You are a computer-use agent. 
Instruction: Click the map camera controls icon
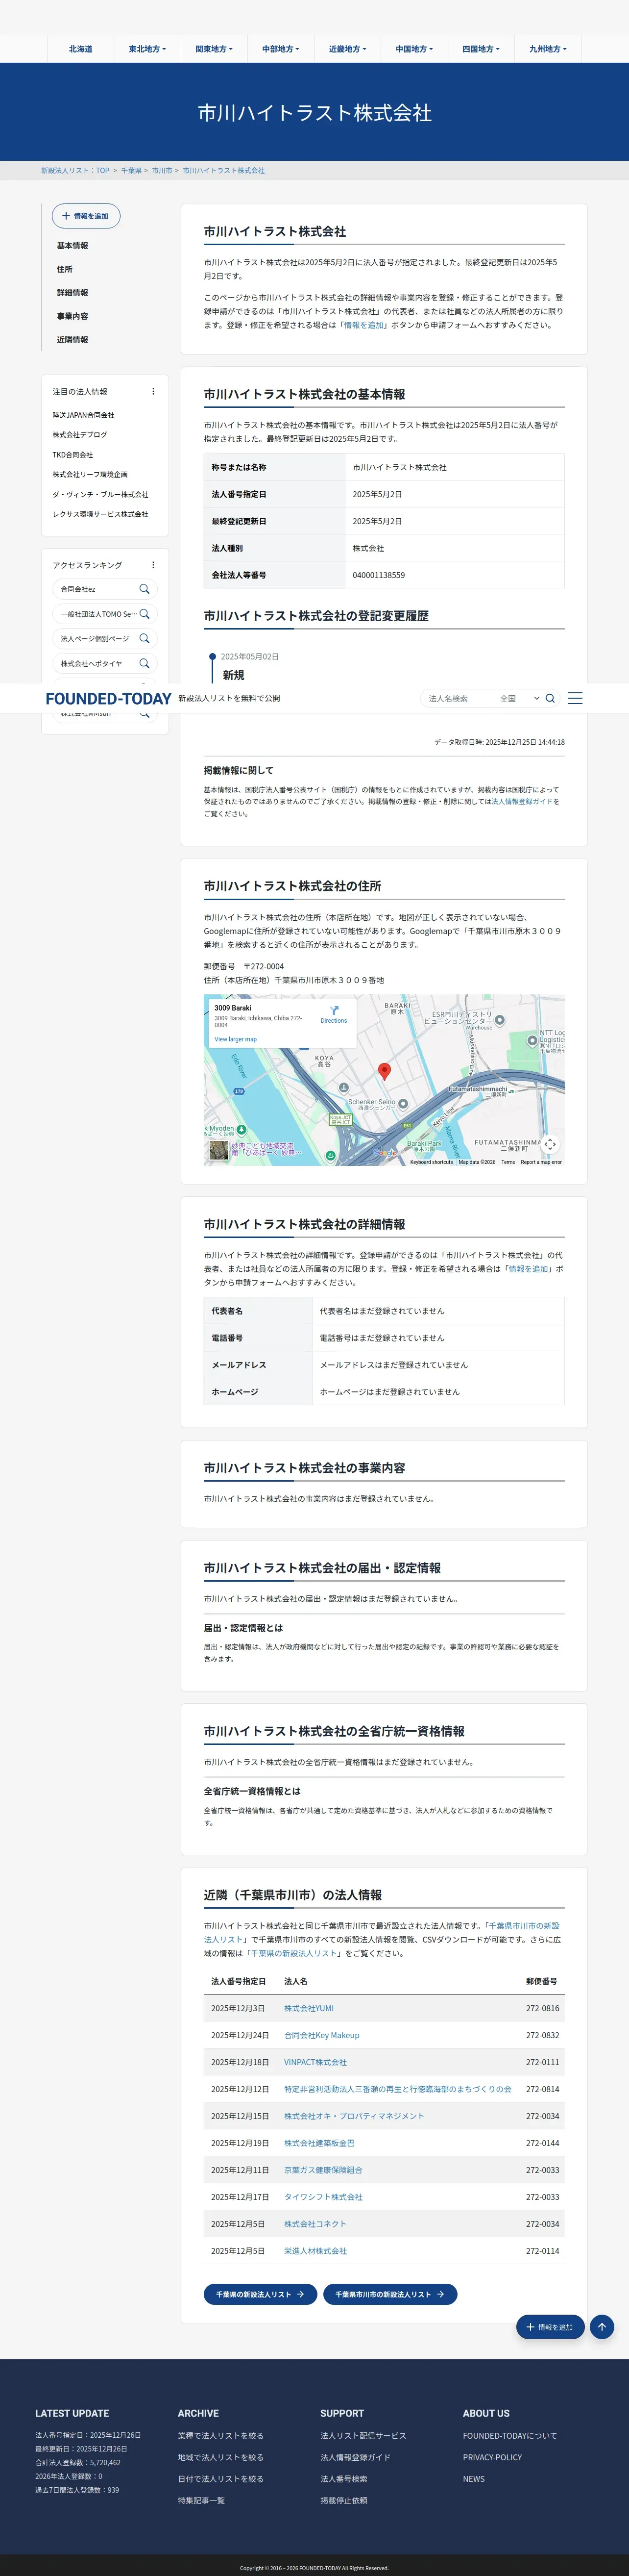coord(550,1145)
